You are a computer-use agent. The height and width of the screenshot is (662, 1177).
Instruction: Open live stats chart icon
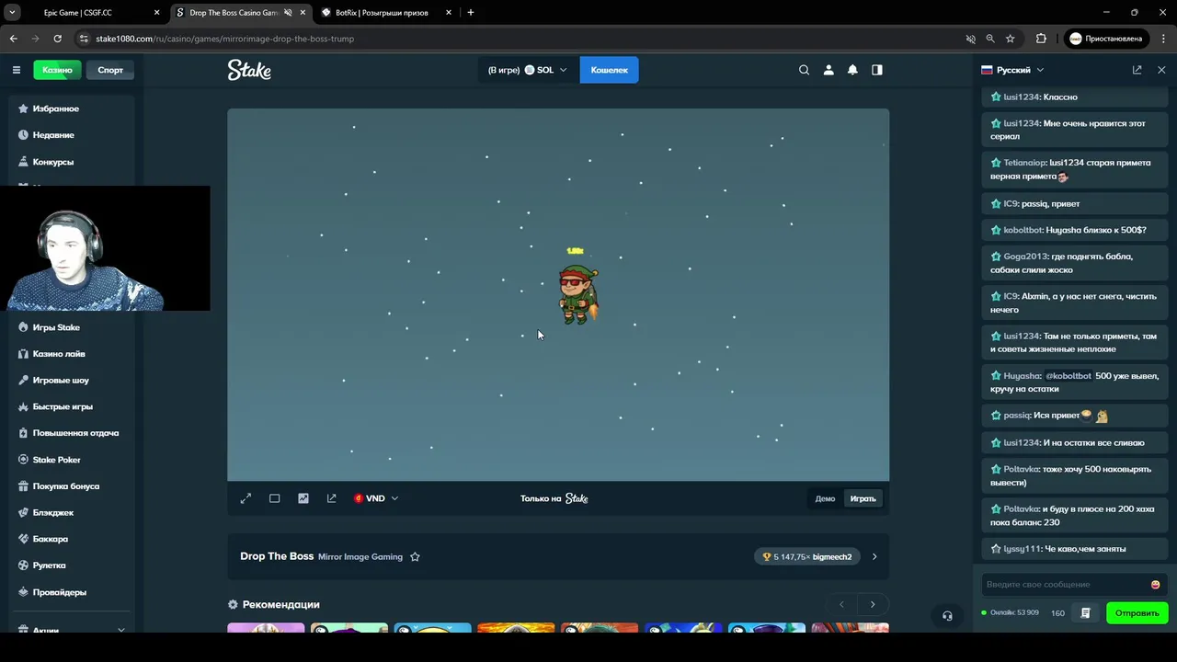click(x=303, y=498)
